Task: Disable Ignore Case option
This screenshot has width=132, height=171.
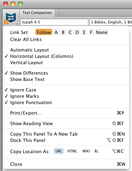Action: [23, 90]
